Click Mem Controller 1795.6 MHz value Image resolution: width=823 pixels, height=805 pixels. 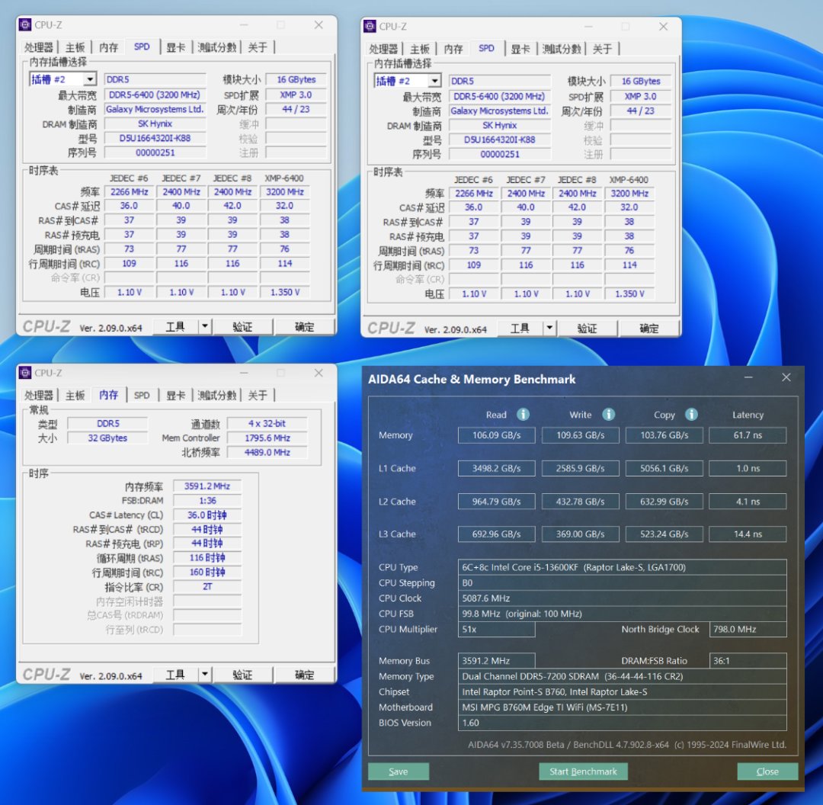pos(267,438)
